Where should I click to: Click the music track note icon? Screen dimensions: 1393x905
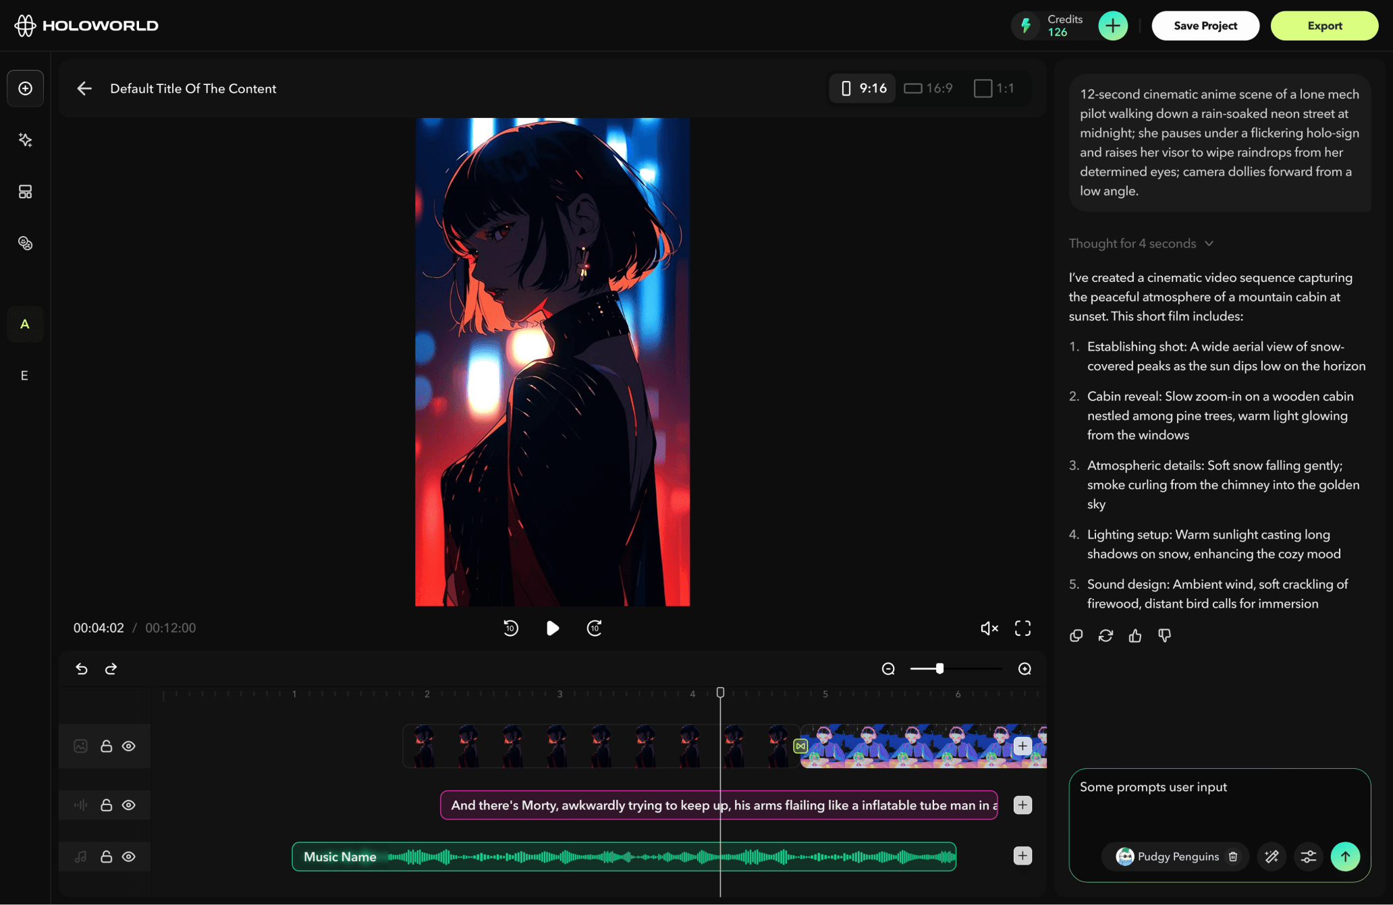click(81, 856)
